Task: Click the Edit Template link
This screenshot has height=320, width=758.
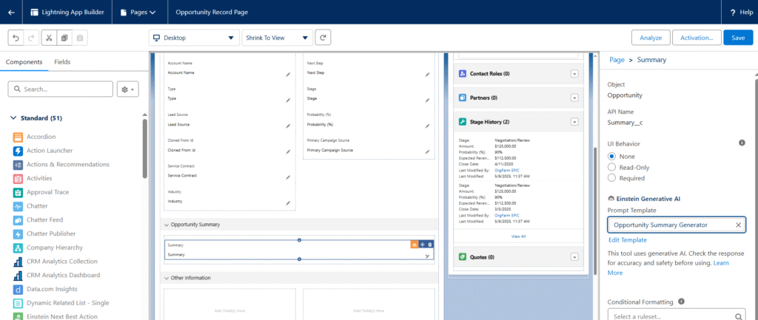Action: (628, 240)
